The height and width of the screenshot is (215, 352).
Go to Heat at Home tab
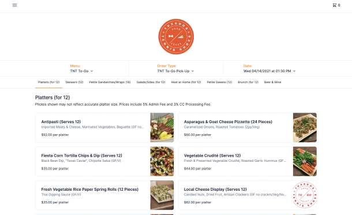186,82
